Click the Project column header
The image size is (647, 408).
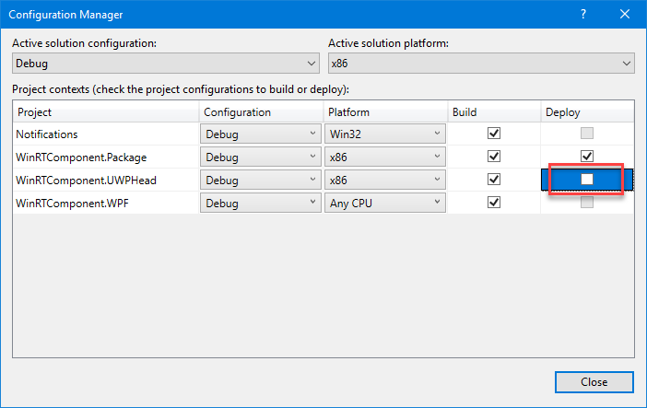pyautogui.click(x=106, y=112)
